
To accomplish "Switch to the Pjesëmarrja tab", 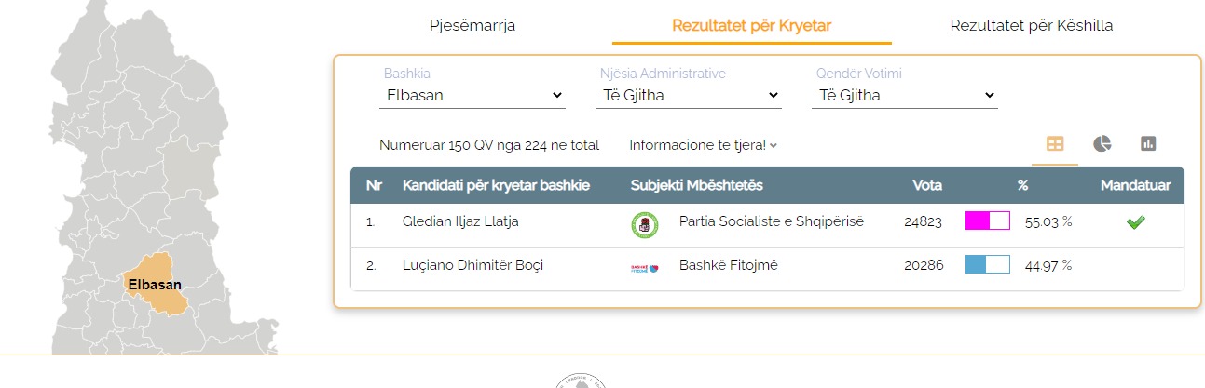I will pos(472,25).
